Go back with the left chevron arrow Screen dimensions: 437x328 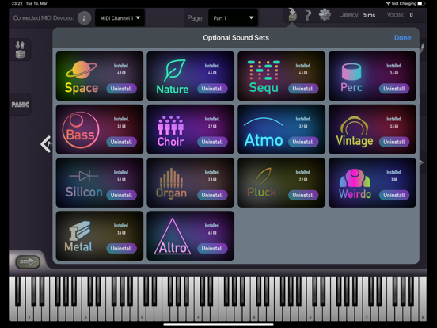45,144
